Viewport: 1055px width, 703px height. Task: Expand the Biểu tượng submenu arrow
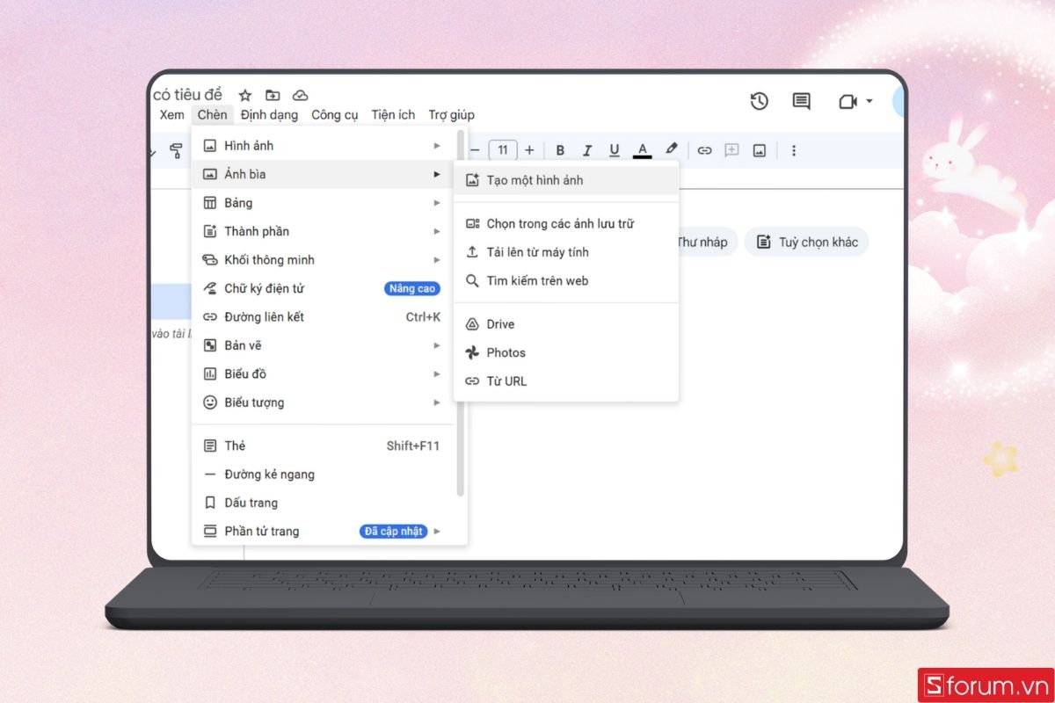pyautogui.click(x=436, y=402)
